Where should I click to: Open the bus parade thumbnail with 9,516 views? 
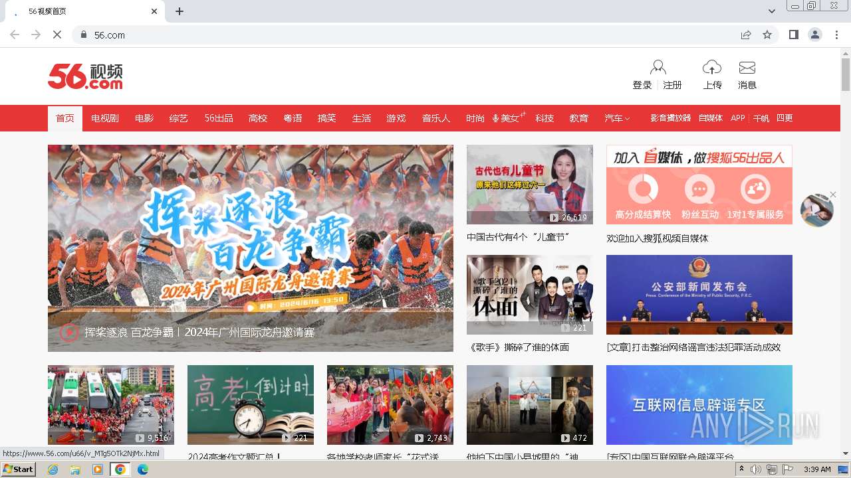111,405
